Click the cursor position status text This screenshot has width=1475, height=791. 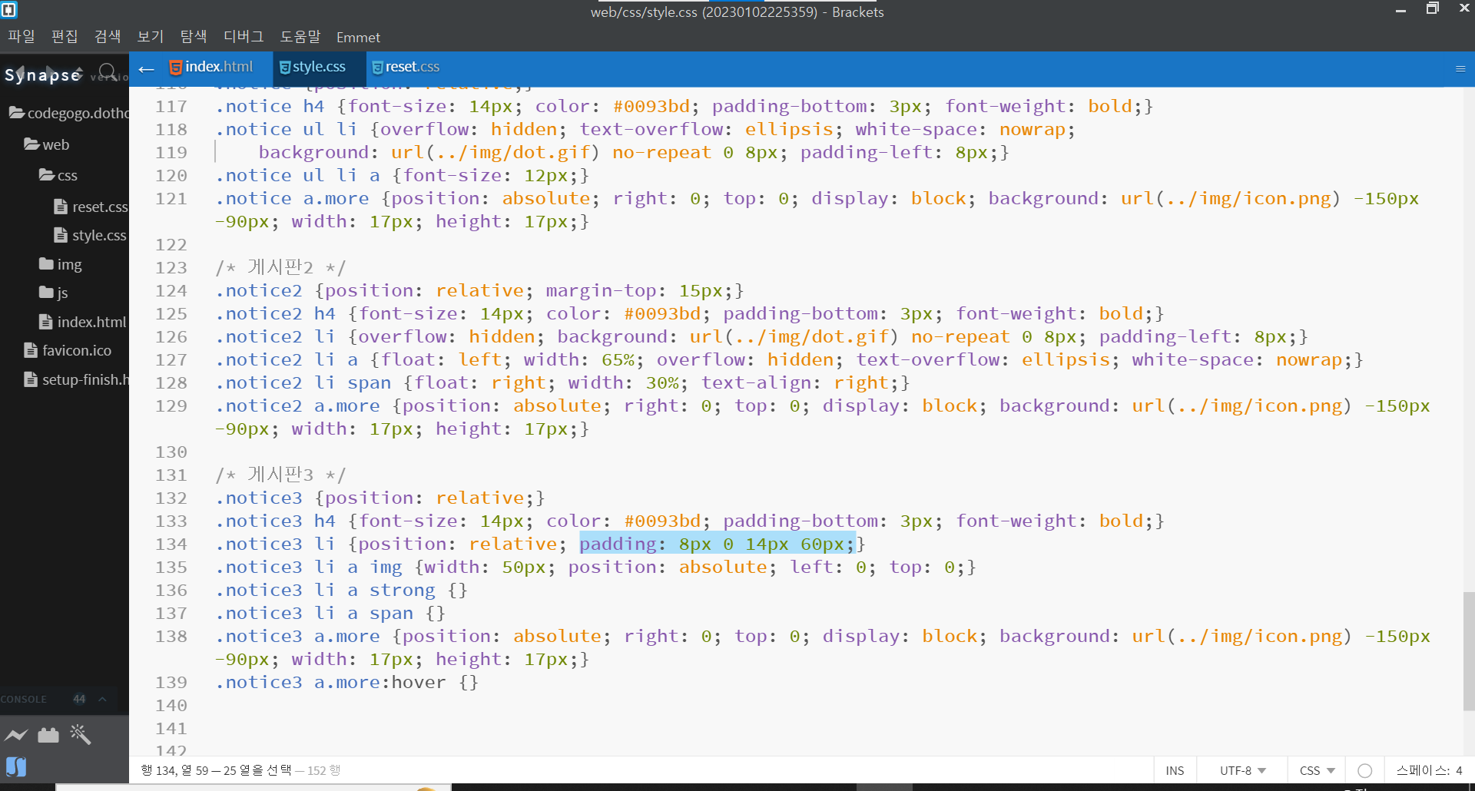click(216, 770)
